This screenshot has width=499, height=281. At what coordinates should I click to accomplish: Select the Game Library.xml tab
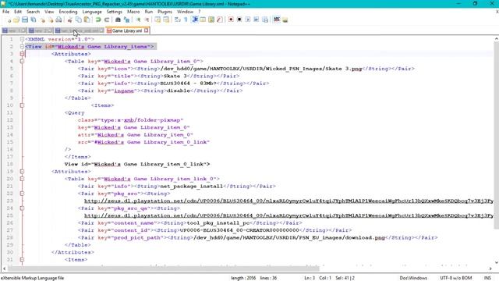click(127, 30)
